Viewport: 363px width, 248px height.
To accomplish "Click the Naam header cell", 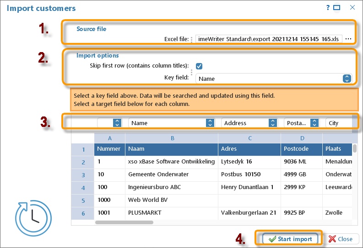I will point(172,150).
